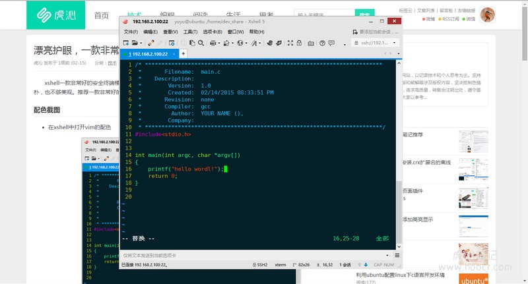Click the xterm status bar entry
This screenshot has width=528, height=284.
click(x=280, y=265)
